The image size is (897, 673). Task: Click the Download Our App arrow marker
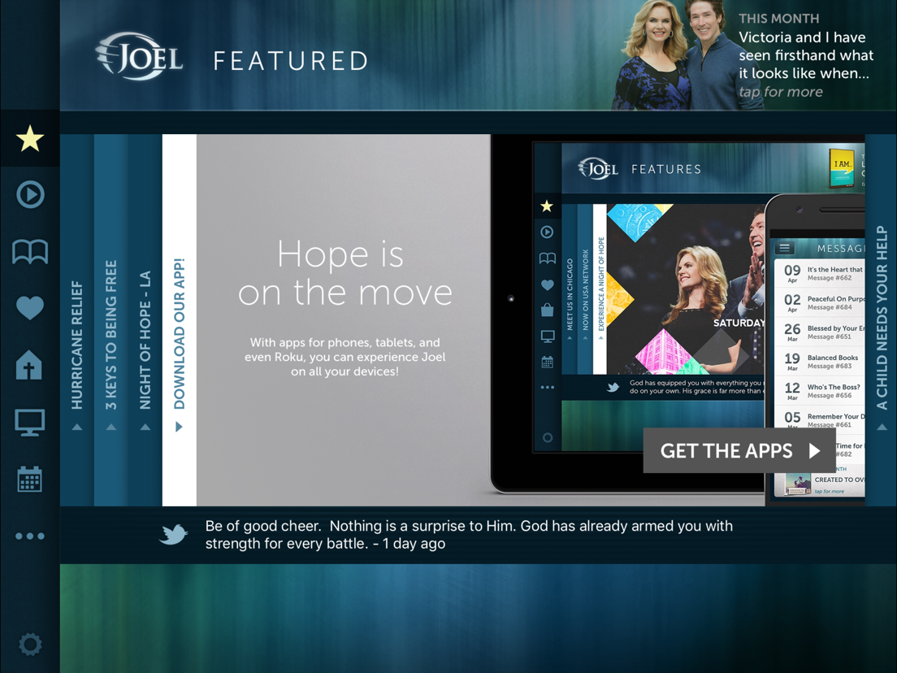point(179,427)
